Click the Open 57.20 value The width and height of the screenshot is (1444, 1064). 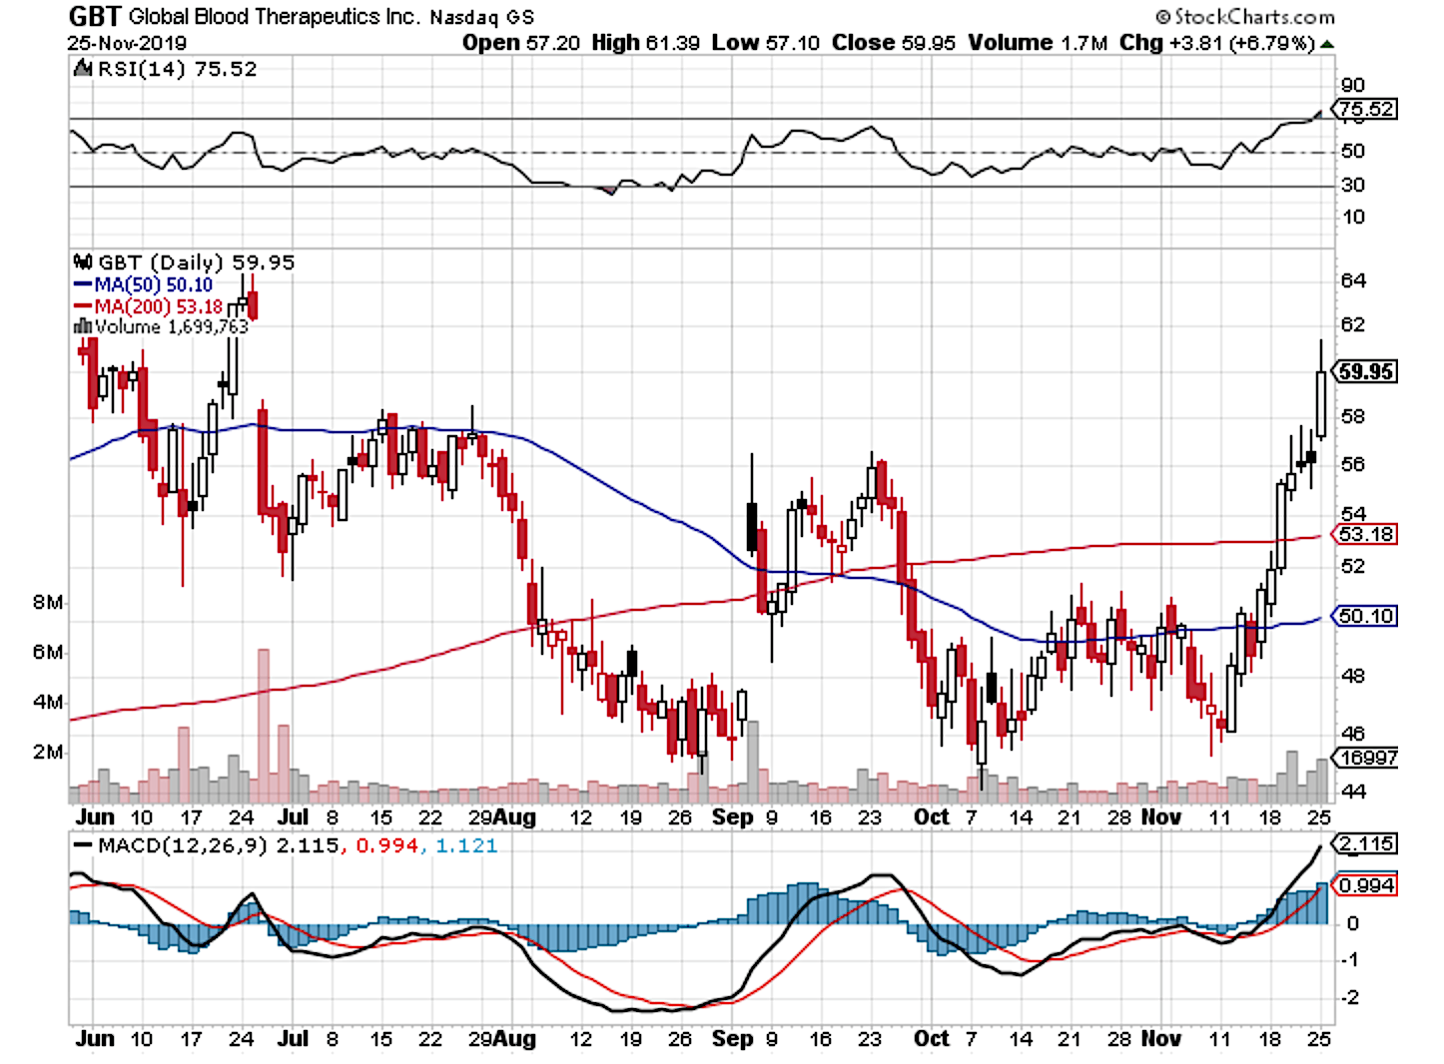521,43
